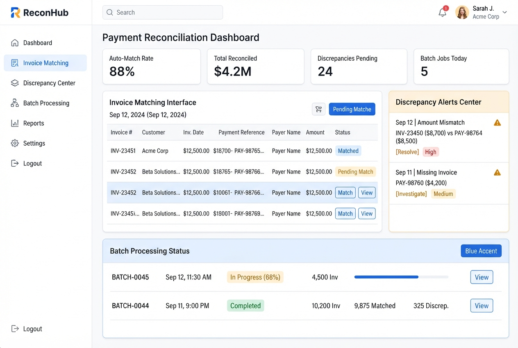Click the Discrepancies Pending card
Image resolution: width=518 pixels, height=348 pixels.
[359, 66]
